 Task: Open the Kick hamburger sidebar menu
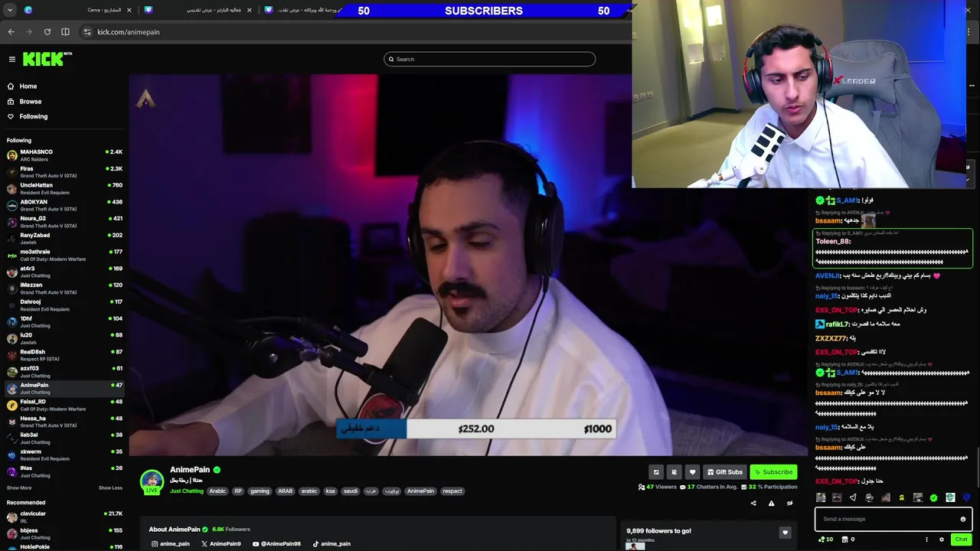[11, 59]
